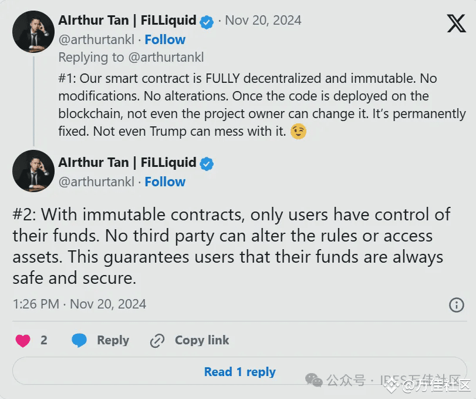476x399 pixels.
Task: Open the Replying to @arthurtankl mention
Action: click(x=166, y=58)
